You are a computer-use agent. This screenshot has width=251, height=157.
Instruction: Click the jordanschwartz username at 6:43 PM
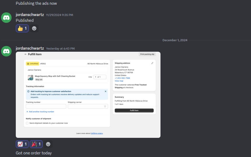click(x=30, y=48)
